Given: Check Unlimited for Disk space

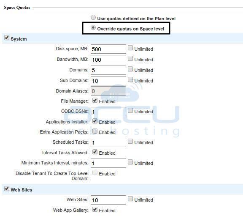Looking at the screenshot, I should pos(130,48).
